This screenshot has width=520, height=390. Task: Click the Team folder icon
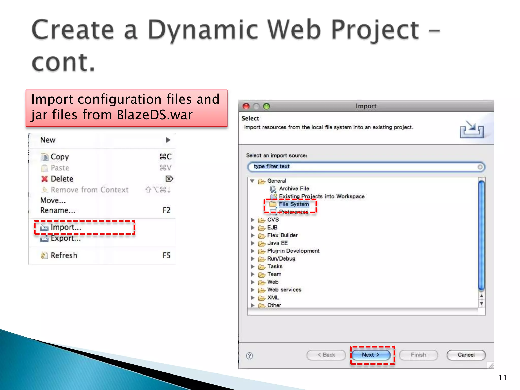[262, 274]
